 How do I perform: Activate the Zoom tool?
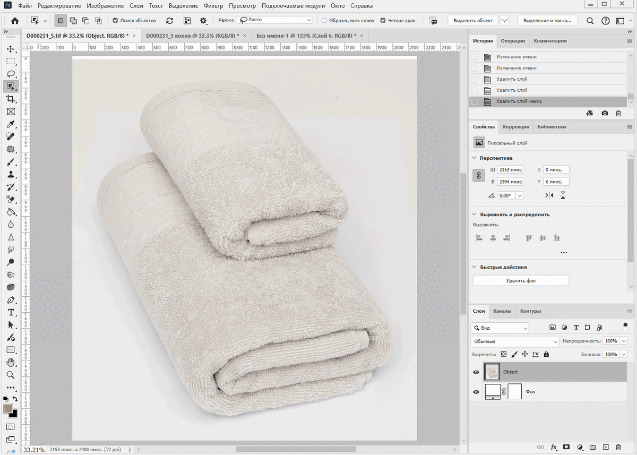10,375
